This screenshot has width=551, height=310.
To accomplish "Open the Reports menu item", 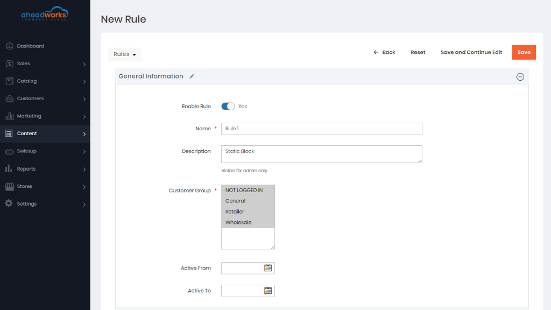I will pos(45,168).
